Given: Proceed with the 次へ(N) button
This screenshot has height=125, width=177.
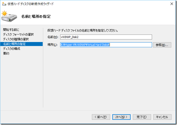Looking at the screenshot, I should click(x=121, y=117).
